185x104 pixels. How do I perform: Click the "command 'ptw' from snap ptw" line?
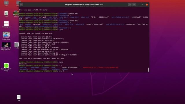pyautogui.click(x=37, y=37)
